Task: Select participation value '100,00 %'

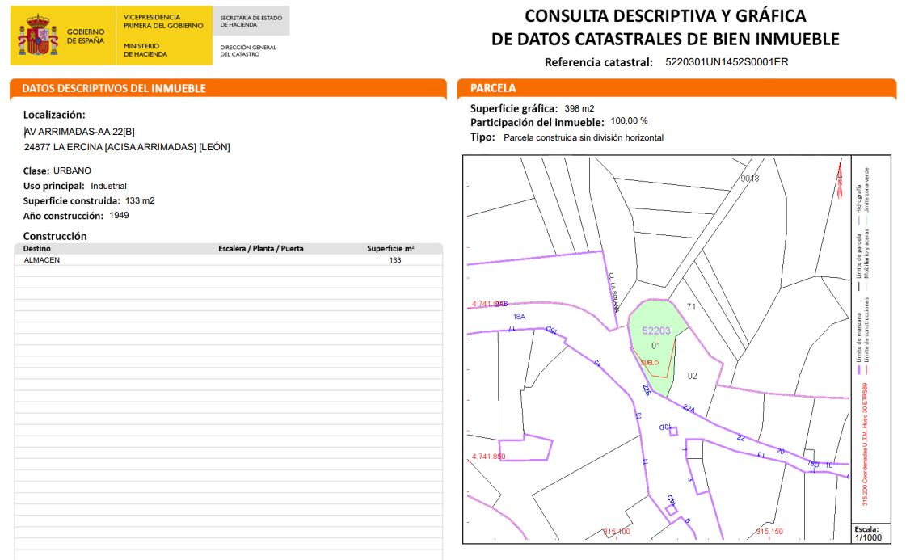Action: coord(630,120)
